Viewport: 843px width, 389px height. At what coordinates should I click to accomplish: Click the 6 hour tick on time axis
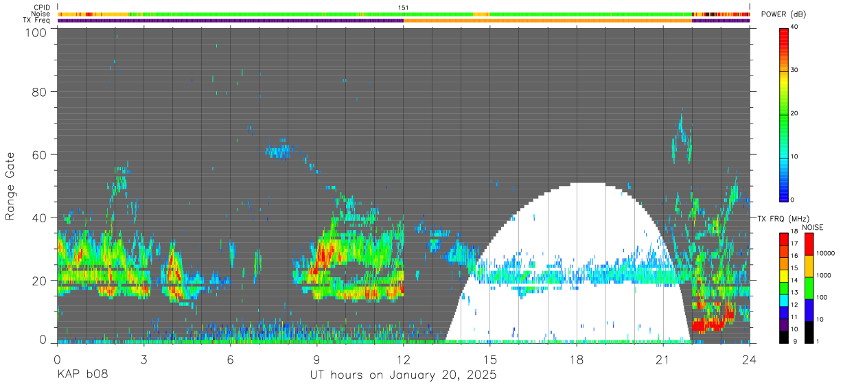(x=230, y=359)
